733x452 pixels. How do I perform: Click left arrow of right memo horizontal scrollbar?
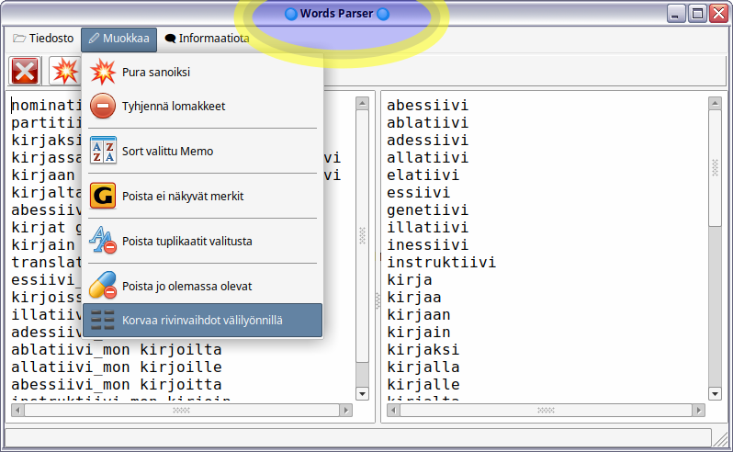[394, 411]
